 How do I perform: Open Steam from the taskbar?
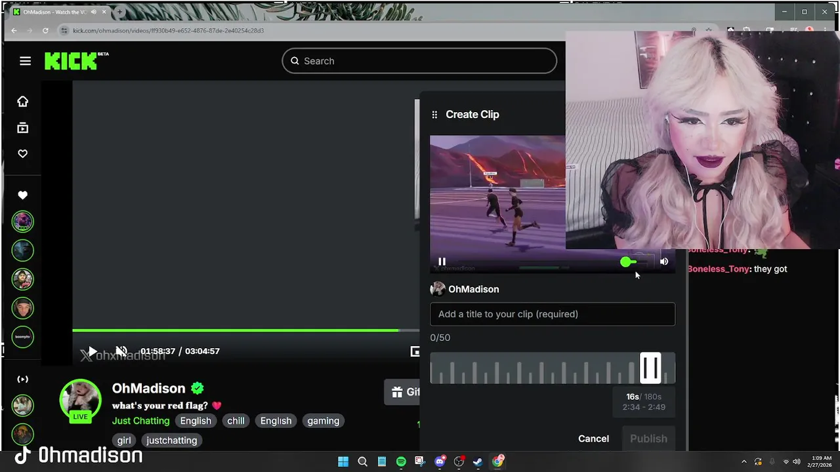pyautogui.click(x=478, y=462)
